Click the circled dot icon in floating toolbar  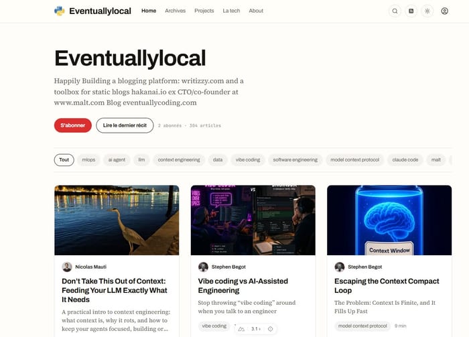click(271, 329)
